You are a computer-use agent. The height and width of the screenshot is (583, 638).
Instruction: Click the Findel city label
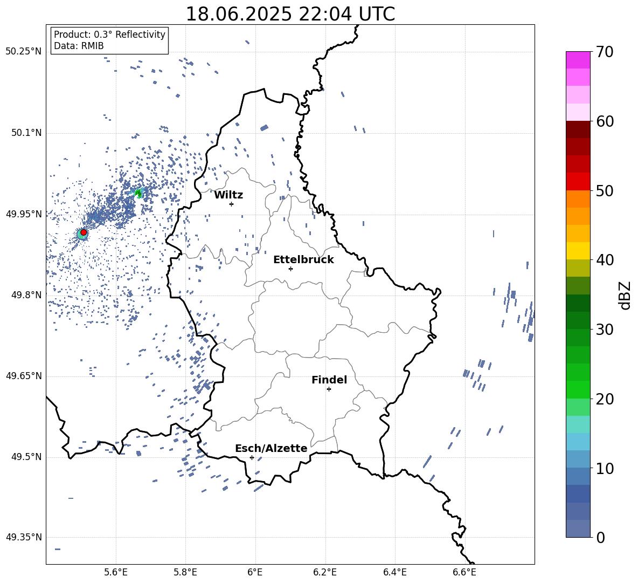coord(329,380)
